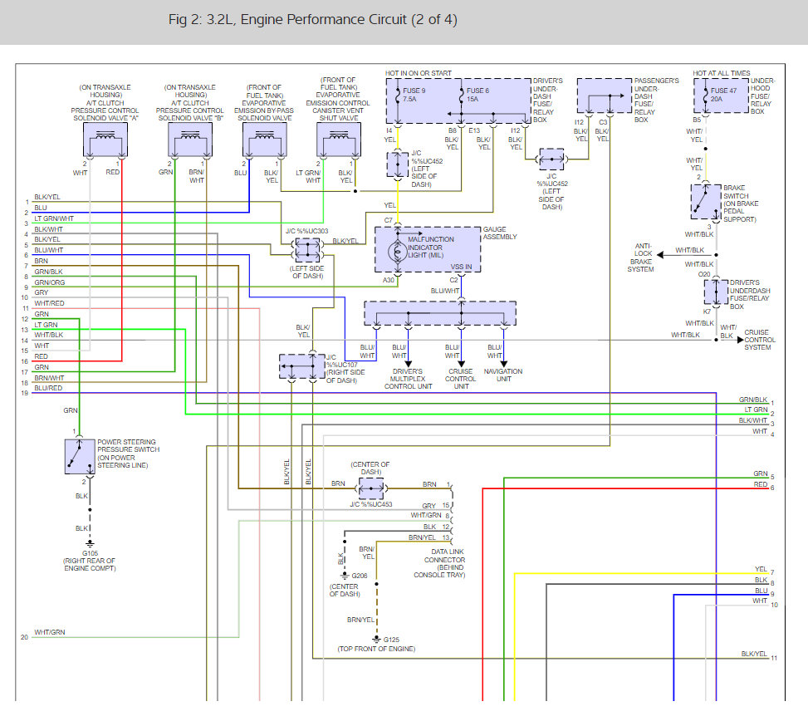Click the figure title 'Fig 2: 3.2L, Engine Performance Circuit'
The image size is (808, 721).
coord(313,20)
